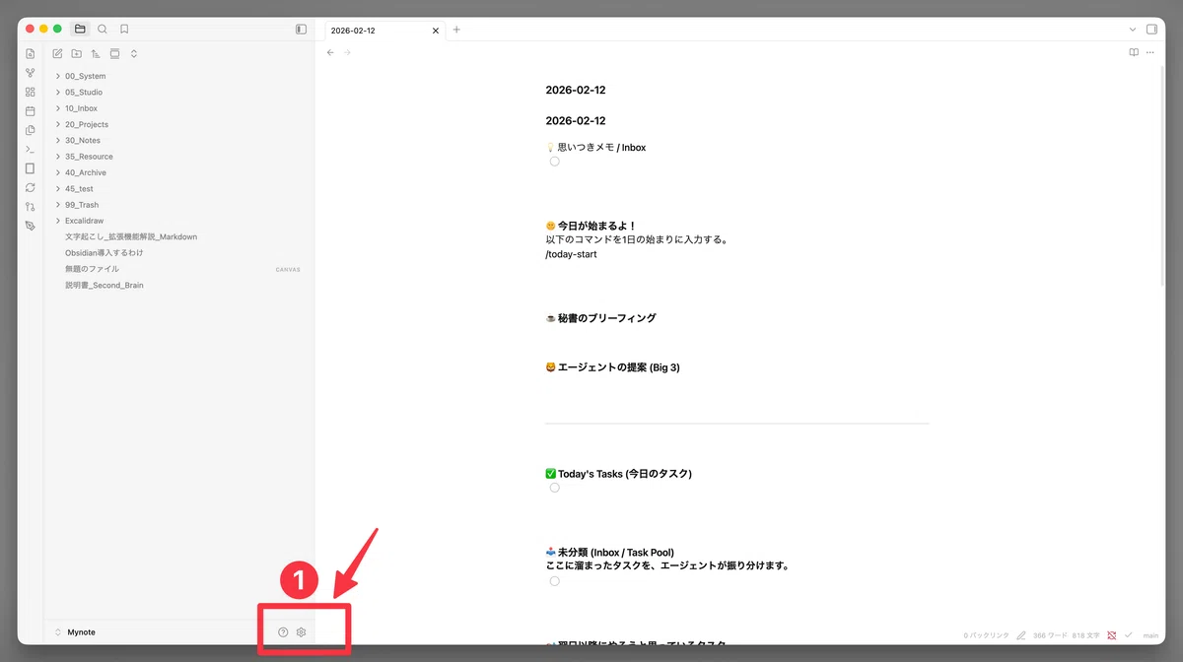Expand the 35_Resource folder
This screenshot has height=662, width=1183.
pyautogui.click(x=58, y=157)
